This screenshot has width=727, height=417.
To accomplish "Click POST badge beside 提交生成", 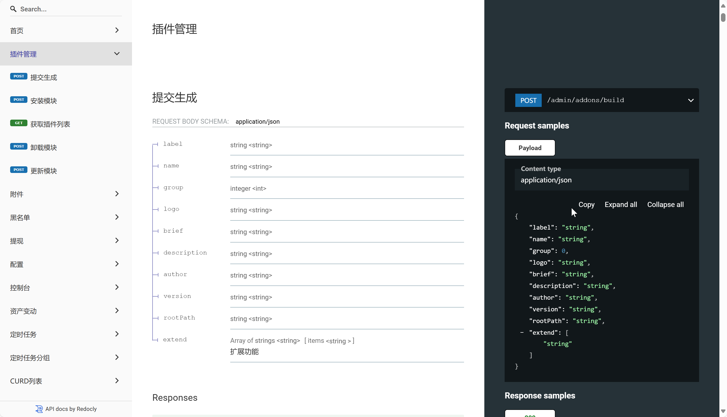I will click(19, 76).
